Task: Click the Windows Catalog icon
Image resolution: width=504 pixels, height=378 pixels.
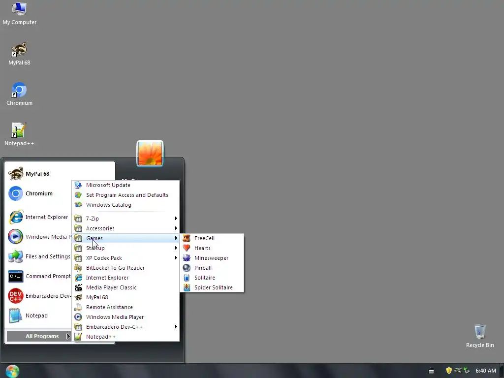Action: pos(78,205)
